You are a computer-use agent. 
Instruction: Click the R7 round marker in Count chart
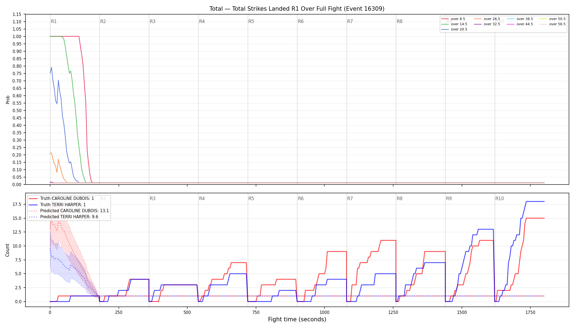coord(350,198)
